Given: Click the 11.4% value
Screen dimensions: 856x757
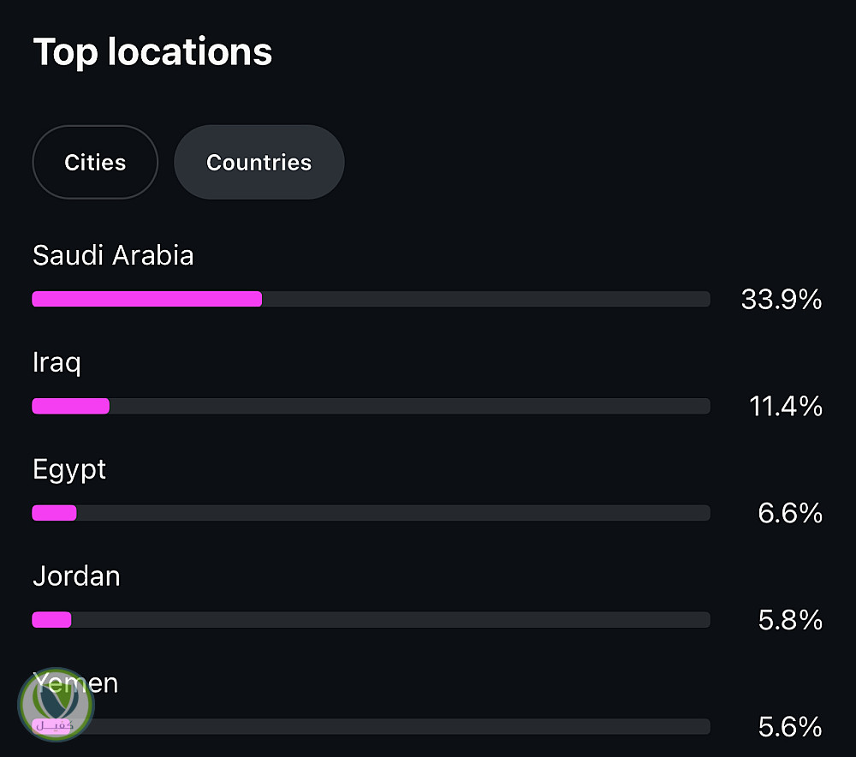Looking at the screenshot, I should (x=786, y=407).
